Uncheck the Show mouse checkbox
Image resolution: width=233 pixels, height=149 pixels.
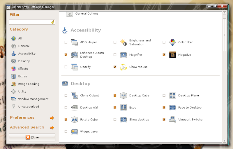pos(115,67)
